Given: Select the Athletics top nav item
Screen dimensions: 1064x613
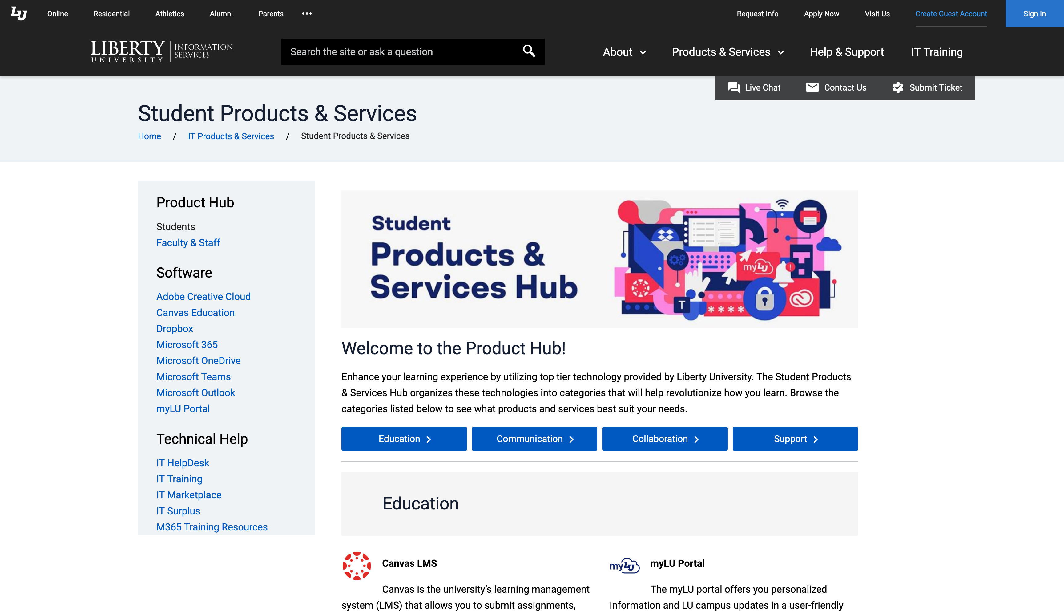Looking at the screenshot, I should pos(170,14).
